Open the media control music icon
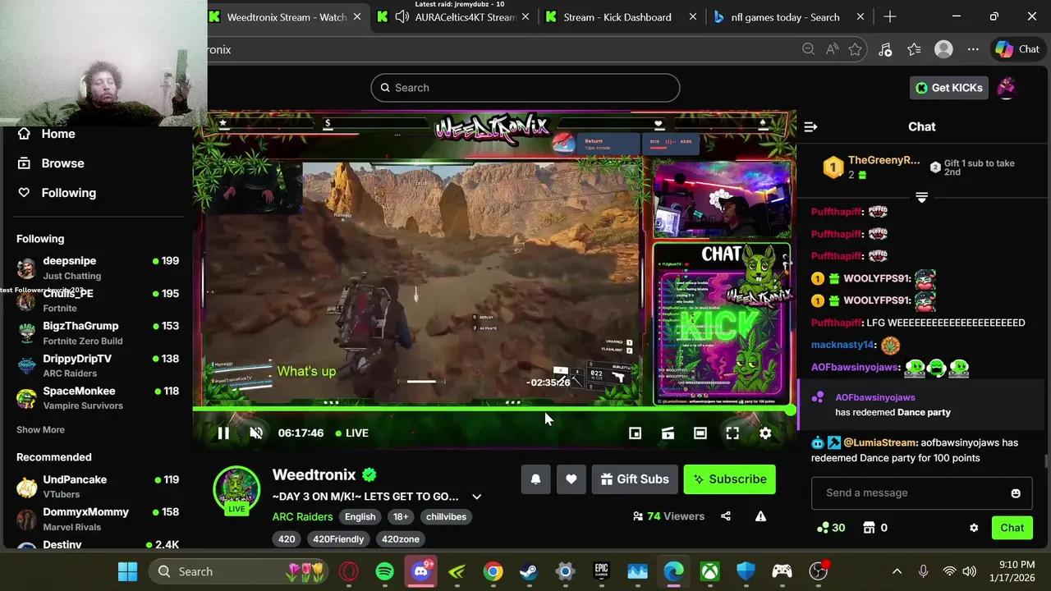The width and height of the screenshot is (1051, 591). click(885, 49)
